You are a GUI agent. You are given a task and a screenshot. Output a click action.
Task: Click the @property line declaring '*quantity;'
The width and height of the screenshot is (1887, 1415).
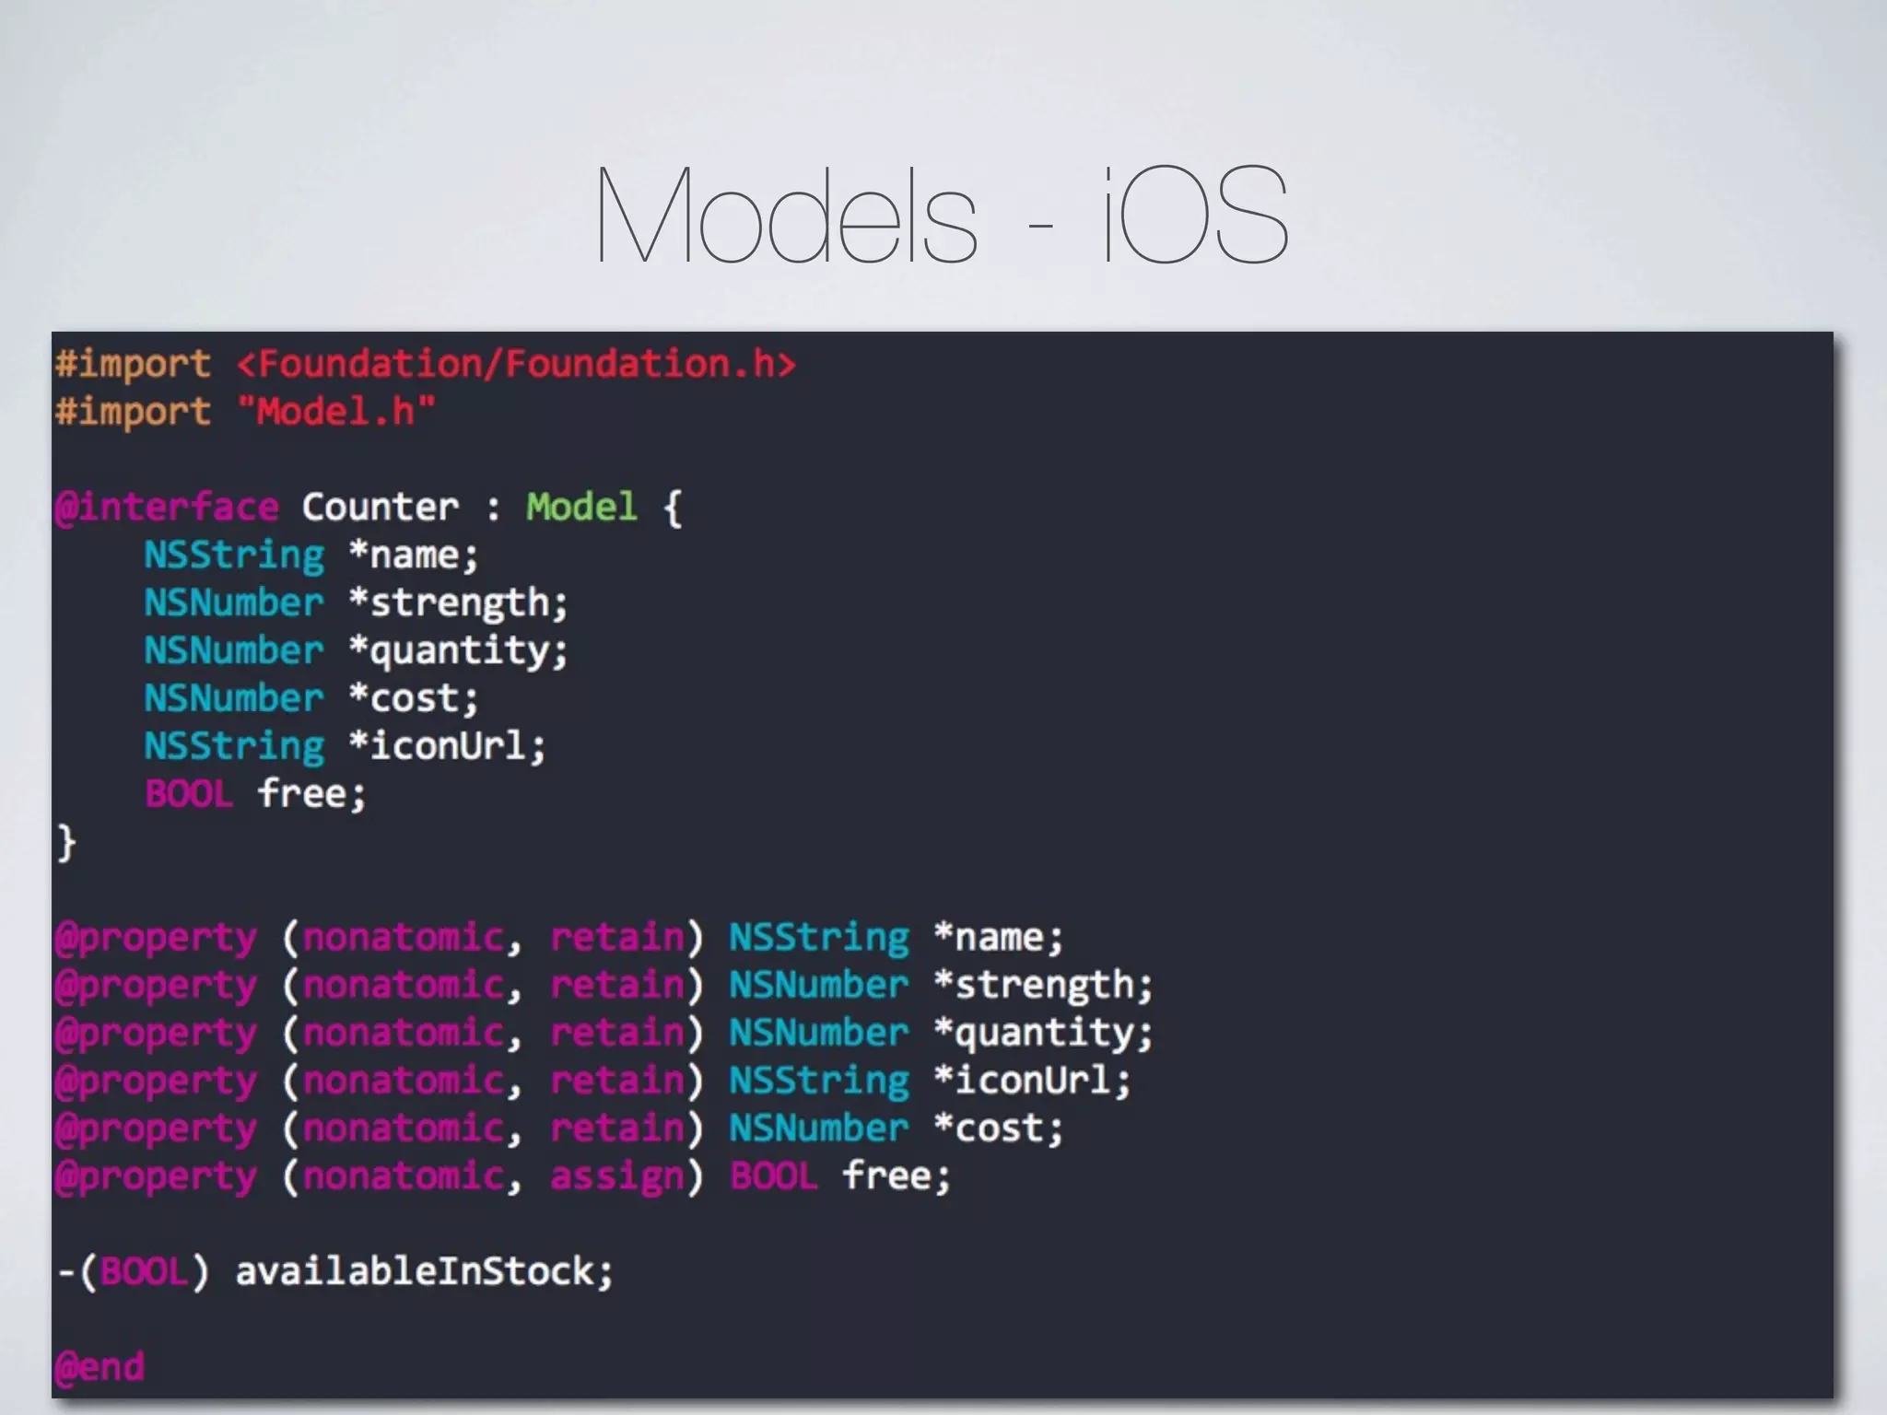click(604, 1034)
